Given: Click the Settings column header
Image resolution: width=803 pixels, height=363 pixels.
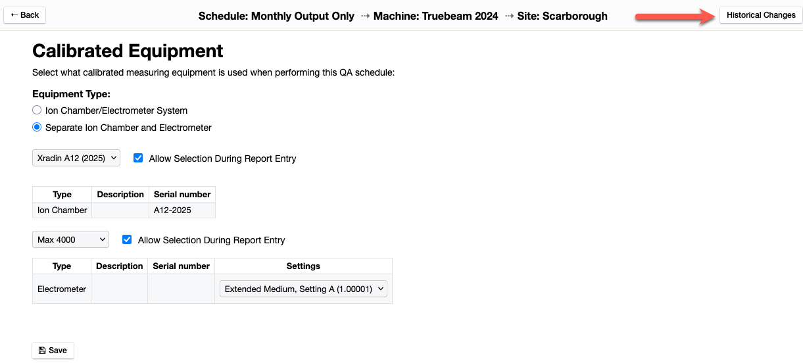Looking at the screenshot, I should [x=303, y=266].
